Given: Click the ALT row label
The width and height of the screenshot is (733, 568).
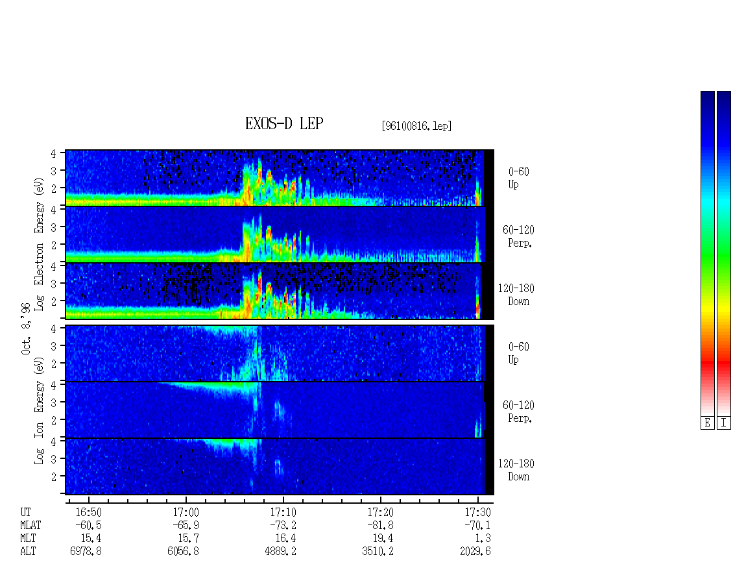Looking at the screenshot, I should click(x=28, y=551).
